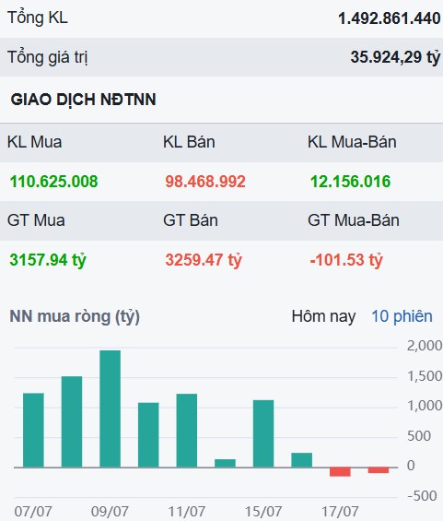
Task: Select the GT Mua value 3157.94 tỷ
Action: (x=48, y=260)
